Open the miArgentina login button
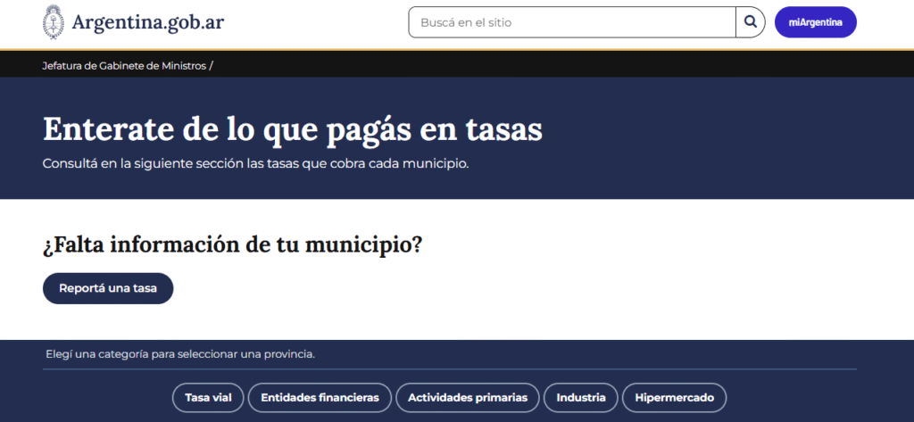This screenshot has width=914, height=422. [815, 22]
